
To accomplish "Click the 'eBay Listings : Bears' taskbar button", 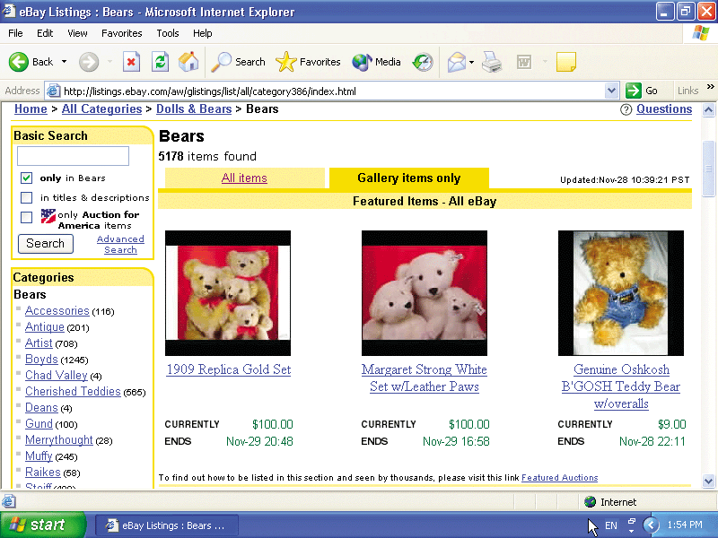I will (167, 525).
